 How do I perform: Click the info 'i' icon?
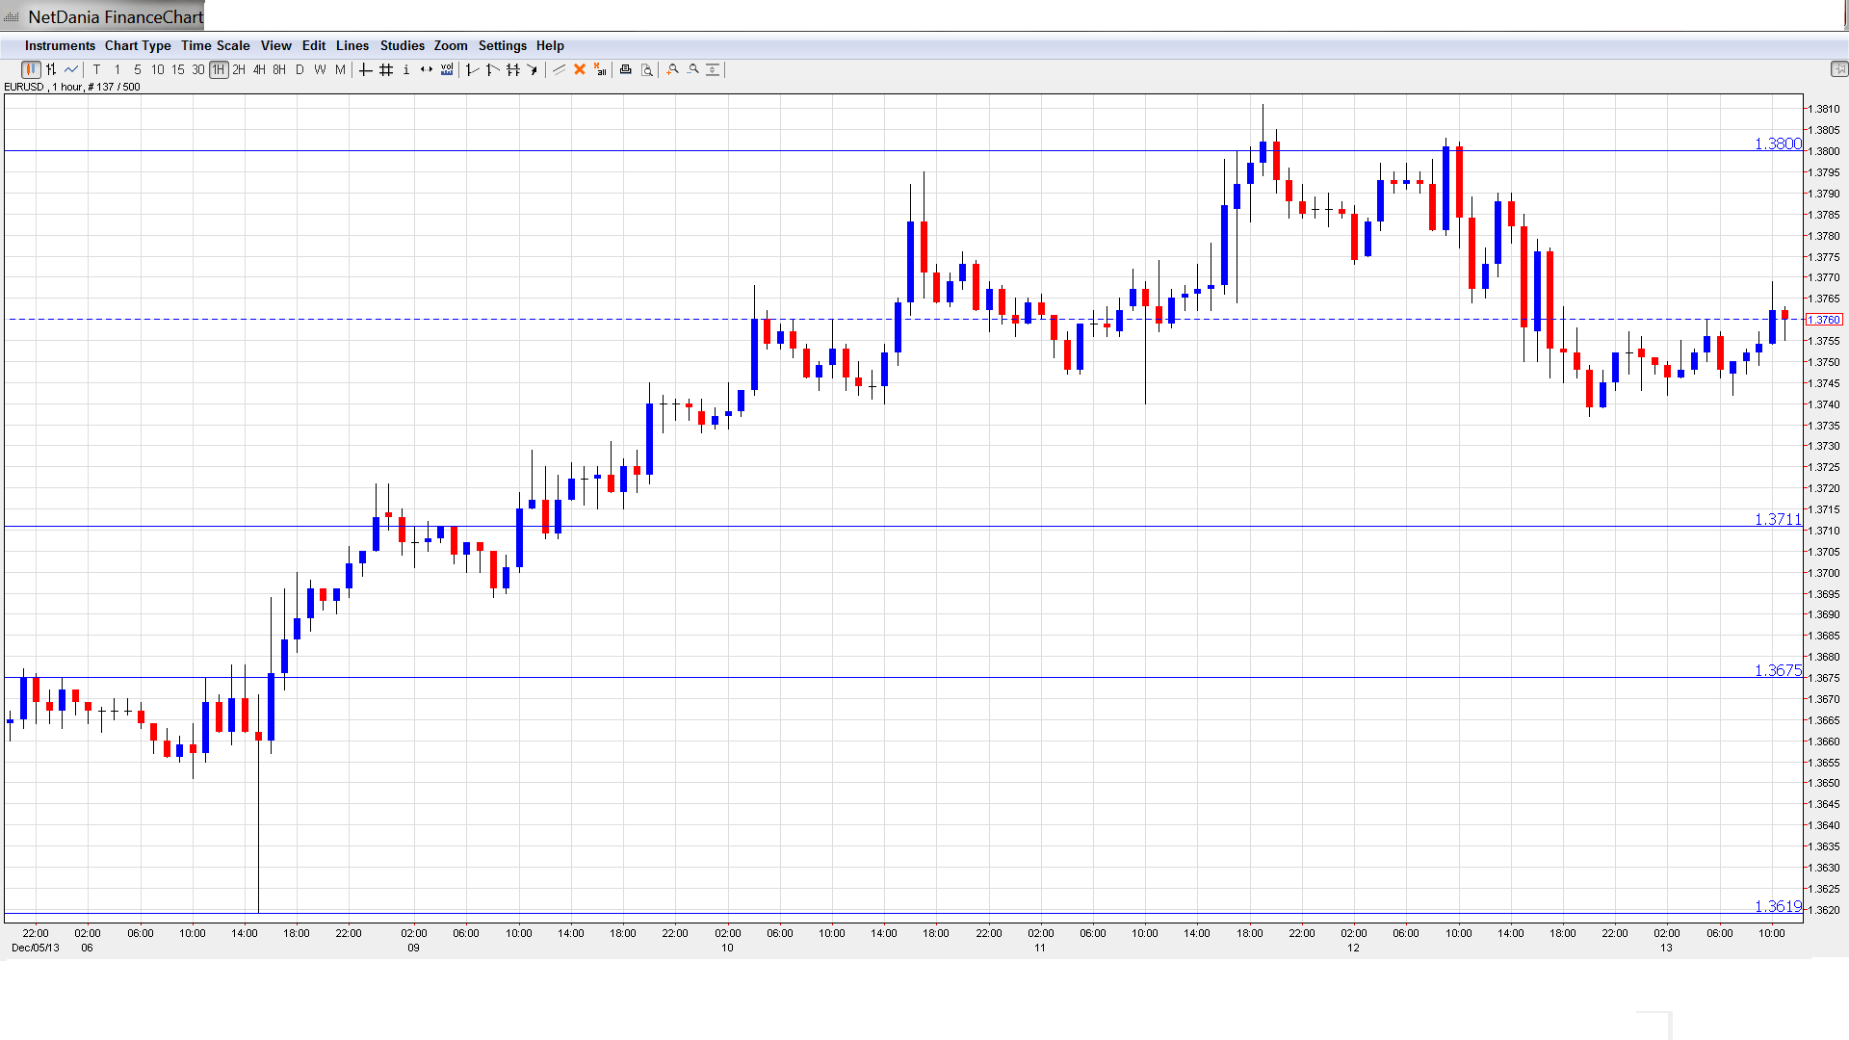(406, 69)
